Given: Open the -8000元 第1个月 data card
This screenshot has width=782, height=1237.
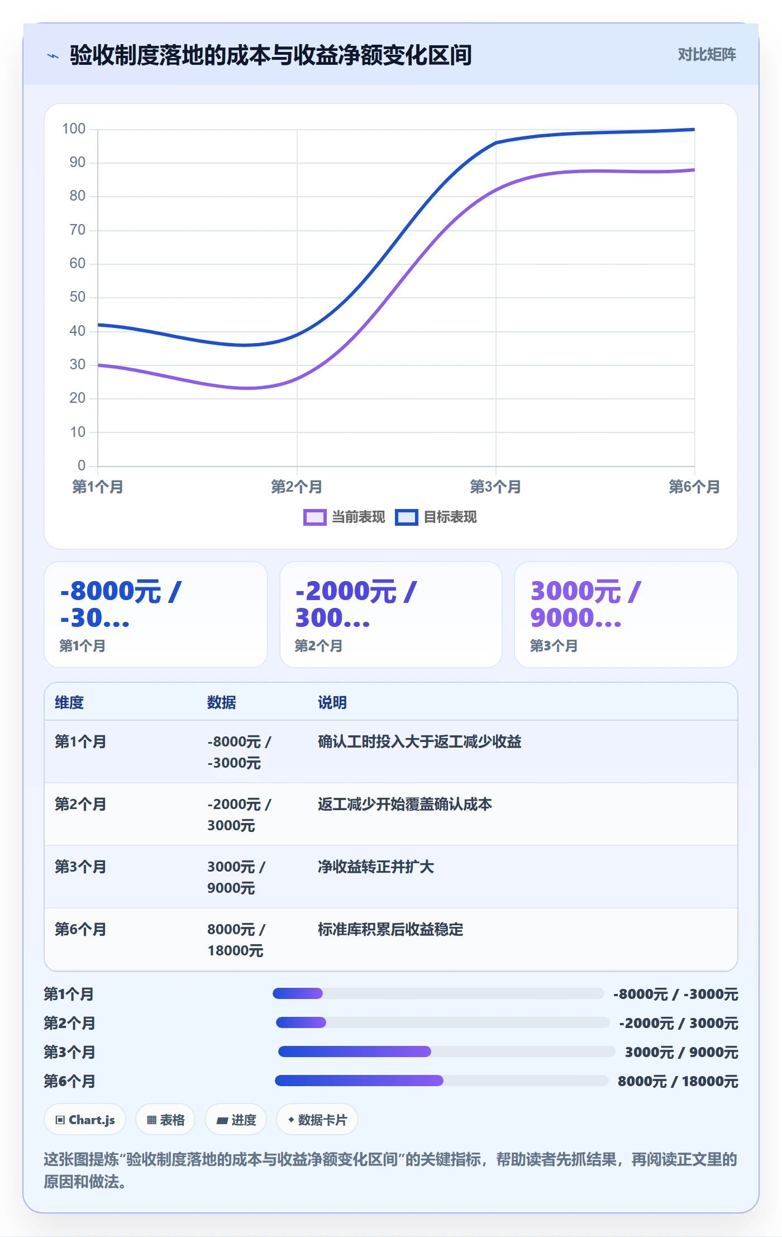Looking at the screenshot, I should coord(156,615).
